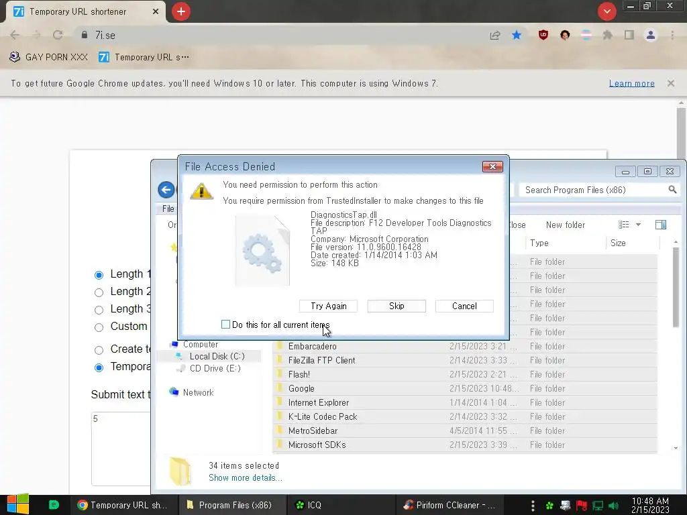
Task: Open the Temporary URL s… bookmark
Action: [x=144, y=57]
